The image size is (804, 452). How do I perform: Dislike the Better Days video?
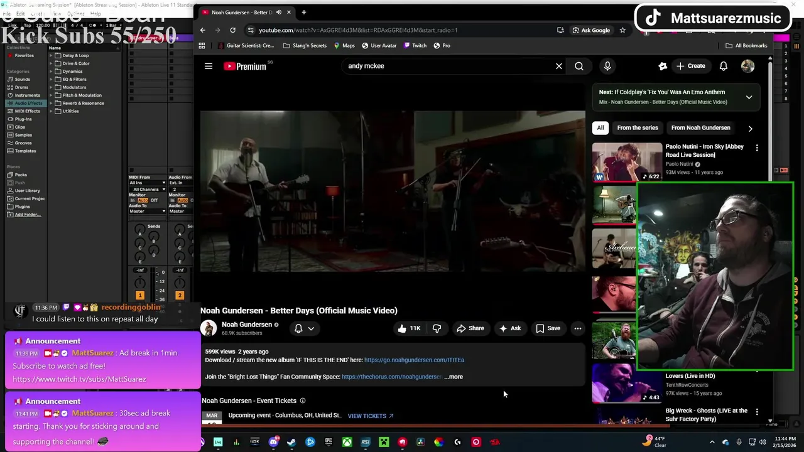pos(437,328)
